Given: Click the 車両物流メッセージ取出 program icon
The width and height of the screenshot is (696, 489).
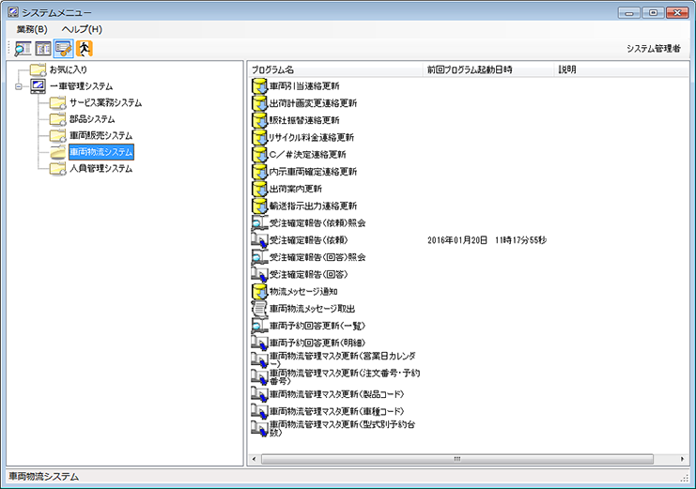Looking at the screenshot, I should tap(260, 309).
